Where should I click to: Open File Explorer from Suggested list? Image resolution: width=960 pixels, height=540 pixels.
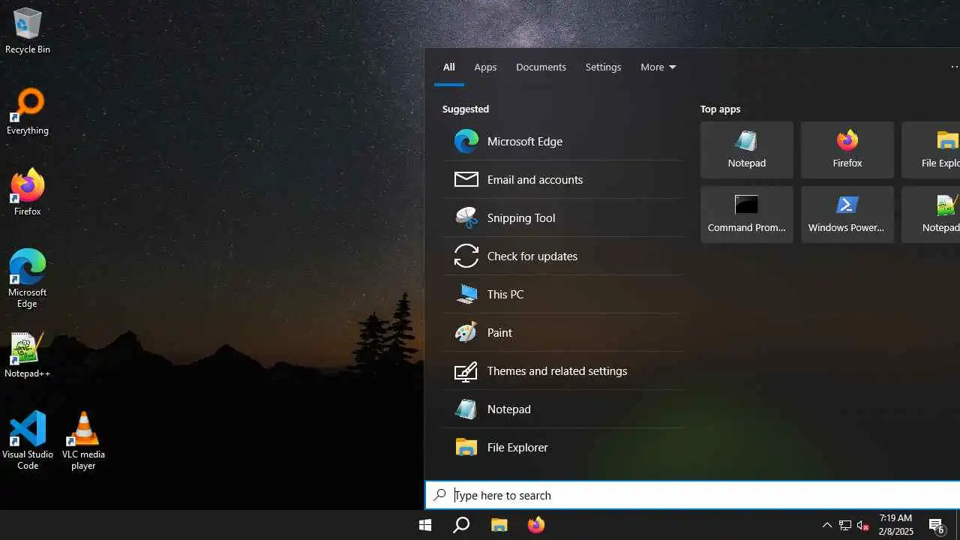(x=563, y=447)
